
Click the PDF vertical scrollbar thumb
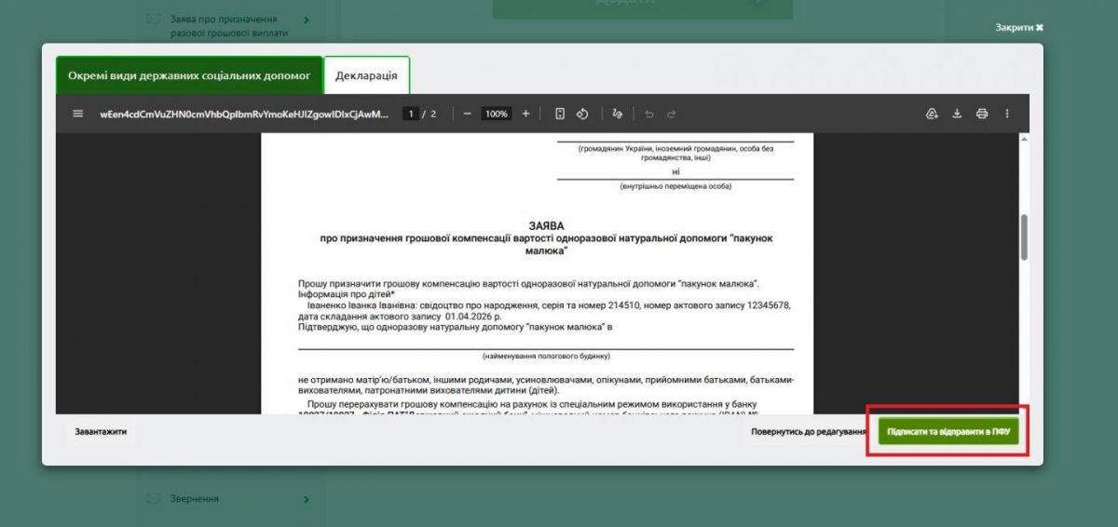(1025, 237)
